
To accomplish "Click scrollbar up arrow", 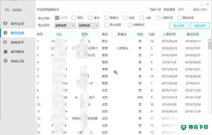I will (x=210, y=40).
